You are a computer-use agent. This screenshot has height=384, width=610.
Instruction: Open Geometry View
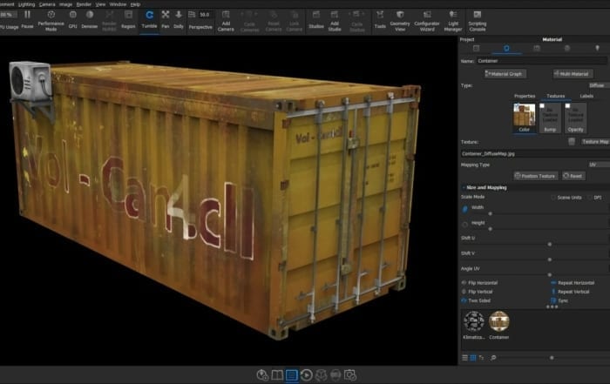point(400,21)
